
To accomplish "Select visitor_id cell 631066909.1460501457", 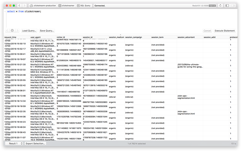I will (69, 50).
